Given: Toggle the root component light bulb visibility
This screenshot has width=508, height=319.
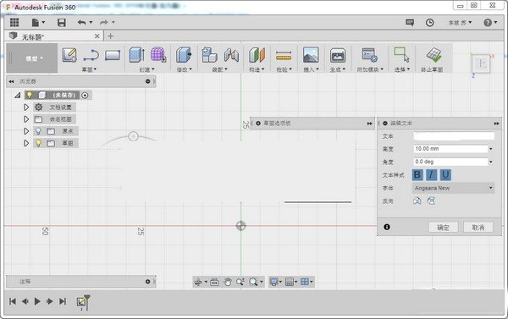Looking at the screenshot, I should [29, 95].
